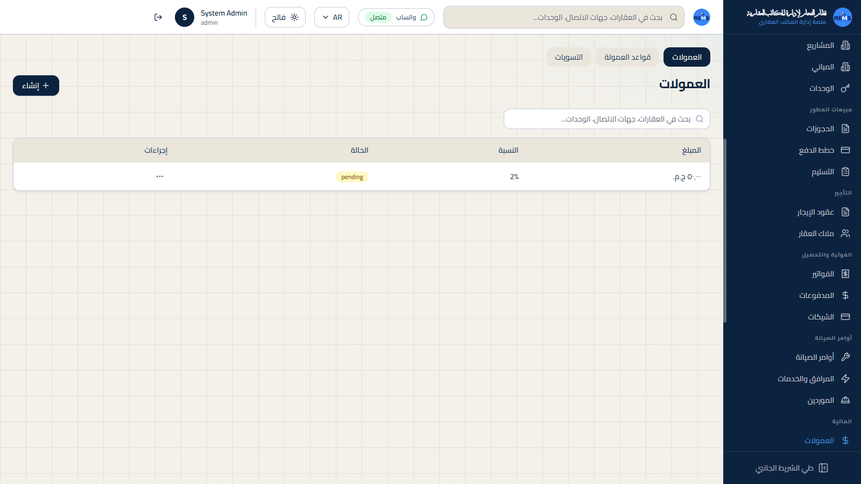861x484 pixels.
Task: Click the pending status badge
Action: point(352,177)
